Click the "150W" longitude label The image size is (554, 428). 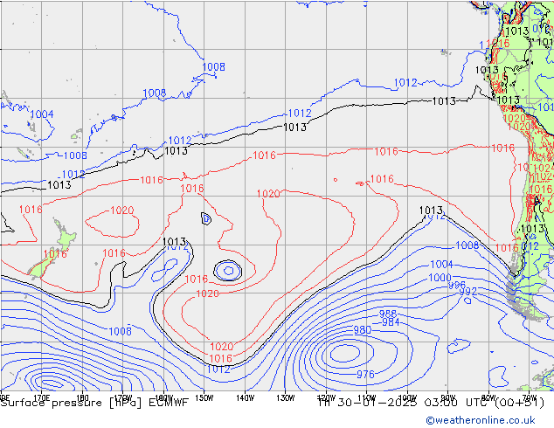(x=204, y=398)
